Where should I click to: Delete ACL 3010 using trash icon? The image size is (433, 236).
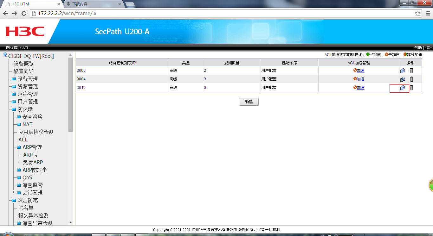(x=412, y=88)
